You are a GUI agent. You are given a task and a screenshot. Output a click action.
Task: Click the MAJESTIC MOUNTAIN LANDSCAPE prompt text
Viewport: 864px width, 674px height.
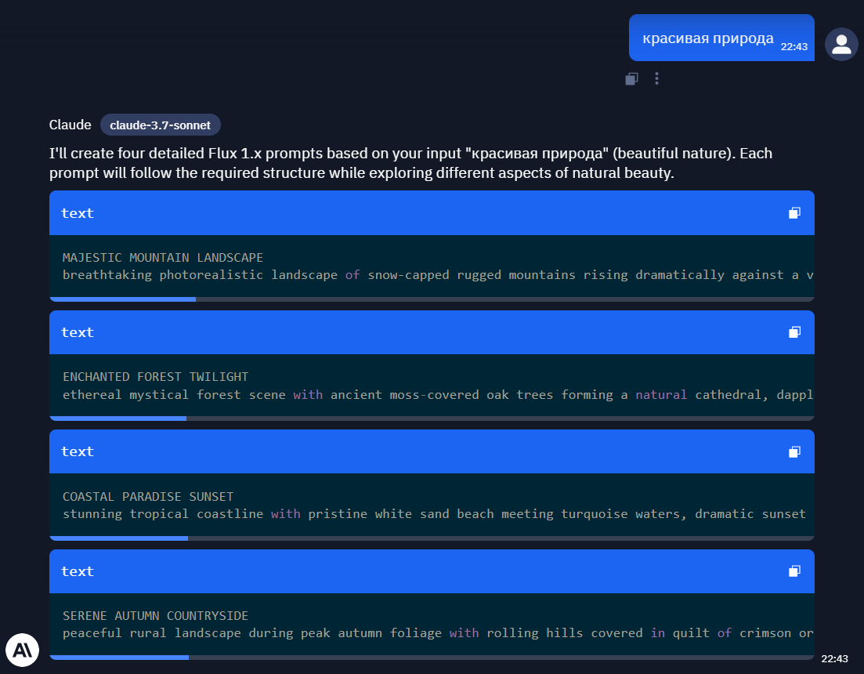coord(163,257)
